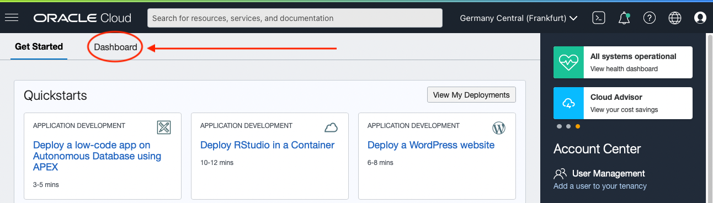Click the green health heartbeat icon
Screen dimensions: 713x203
tap(568, 62)
